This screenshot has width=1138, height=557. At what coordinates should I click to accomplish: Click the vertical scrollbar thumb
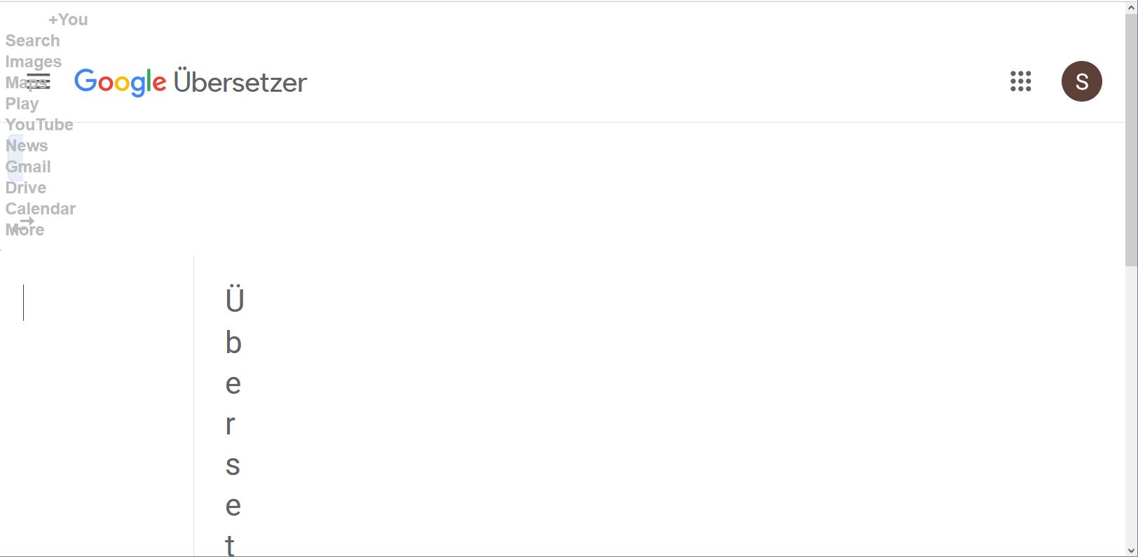pos(1131,140)
